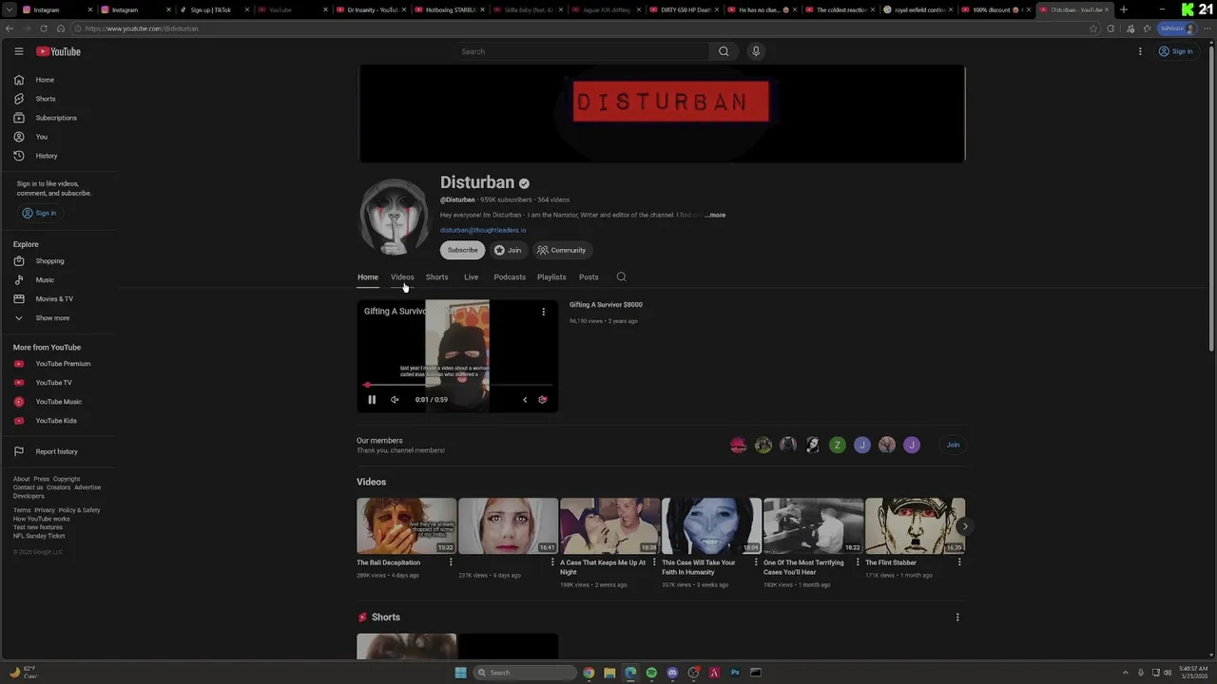Switch to channel Playlists tab
This screenshot has width=1217, height=684.
551,277
